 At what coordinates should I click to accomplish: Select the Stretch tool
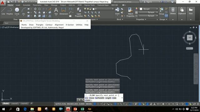click(x=35, y=16)
